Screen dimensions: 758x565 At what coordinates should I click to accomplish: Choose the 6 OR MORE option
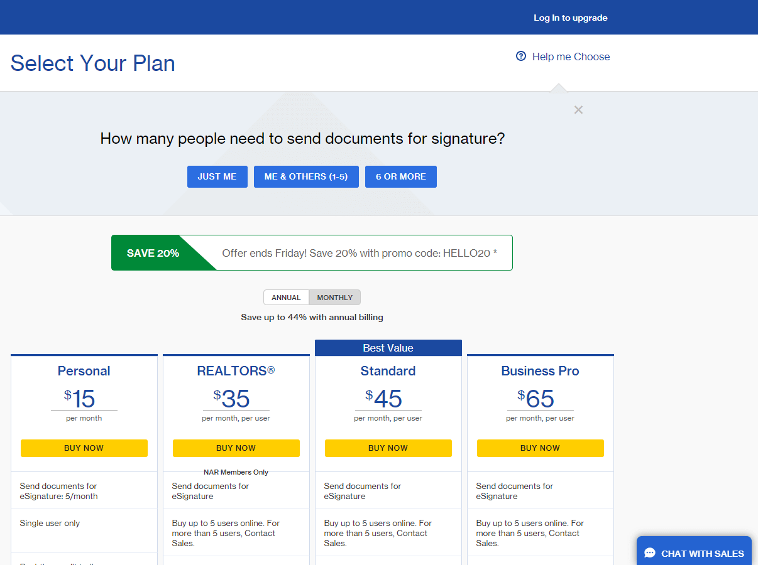401,176
